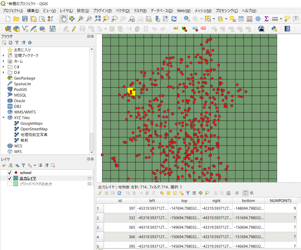
Task: Sort table by id column header
Action: click(x=120, y=200)
